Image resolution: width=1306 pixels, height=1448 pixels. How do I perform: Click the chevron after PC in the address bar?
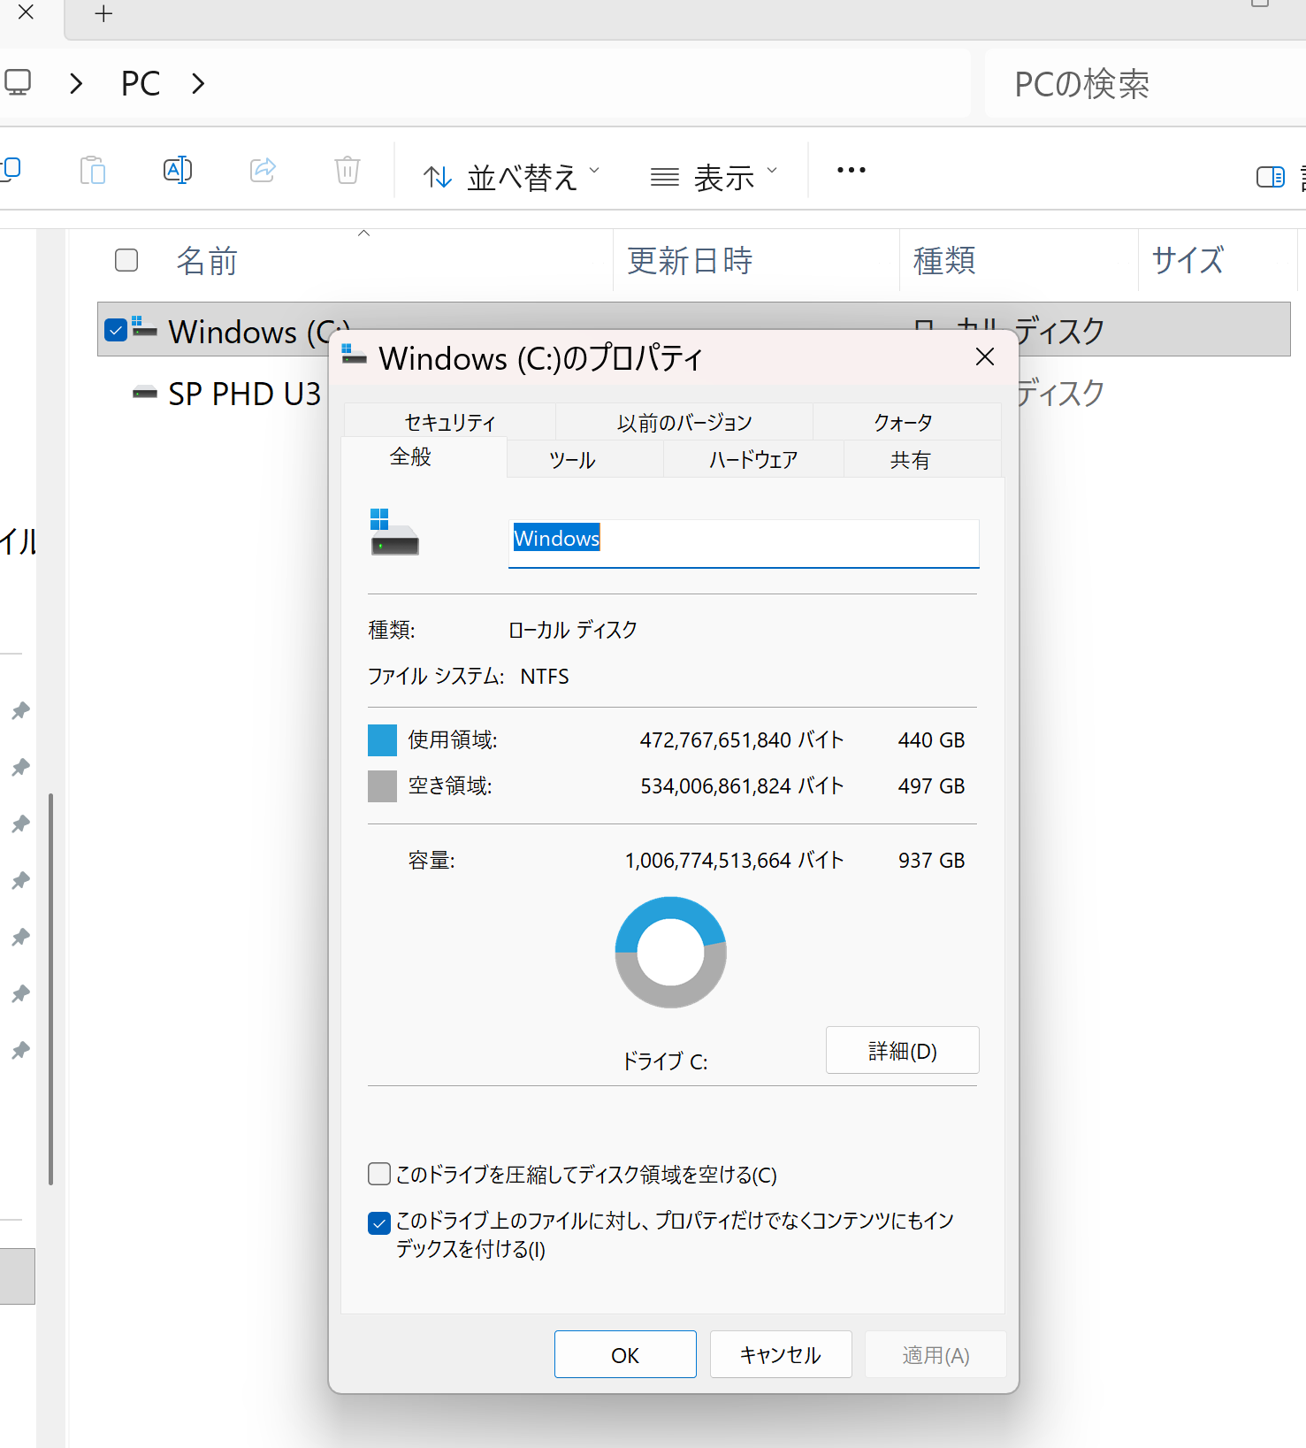pyautogui.click(x=198, y=83)
